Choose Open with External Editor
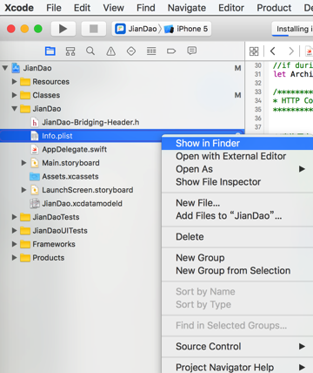This screenshot has height=373, width=313. click(x=237, y=156)
